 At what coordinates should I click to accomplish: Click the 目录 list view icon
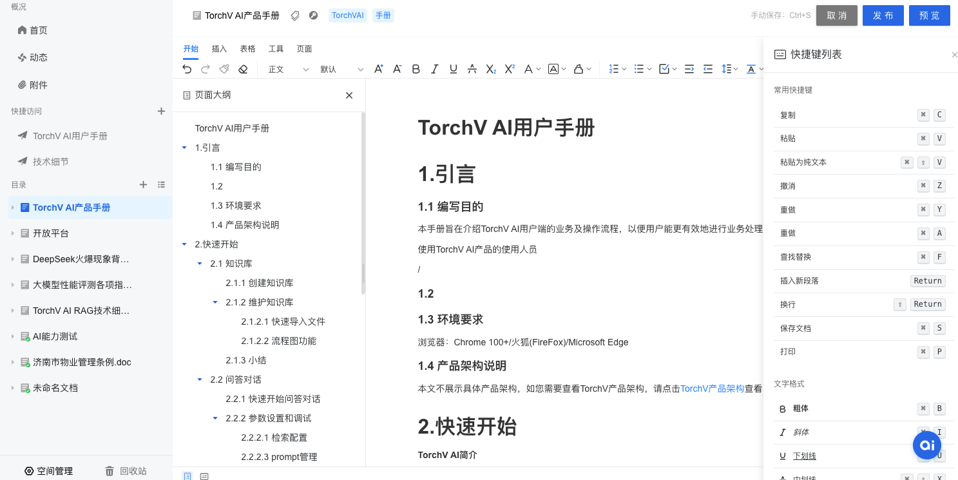point(162,185)
